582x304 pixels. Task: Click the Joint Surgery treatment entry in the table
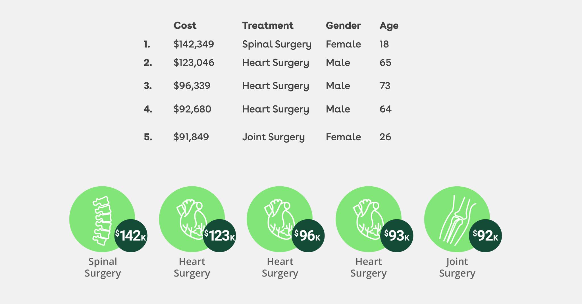pyautogui.click(x=273, y=137)
